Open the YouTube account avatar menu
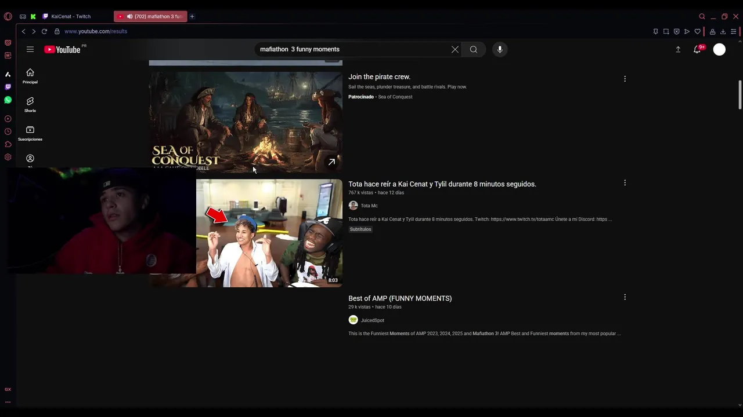 [719, 49]
